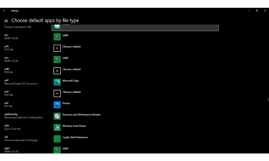Select the .pdf Microsoft Edge PDF Document label
The image size is (269, 161).
[21, 82]
